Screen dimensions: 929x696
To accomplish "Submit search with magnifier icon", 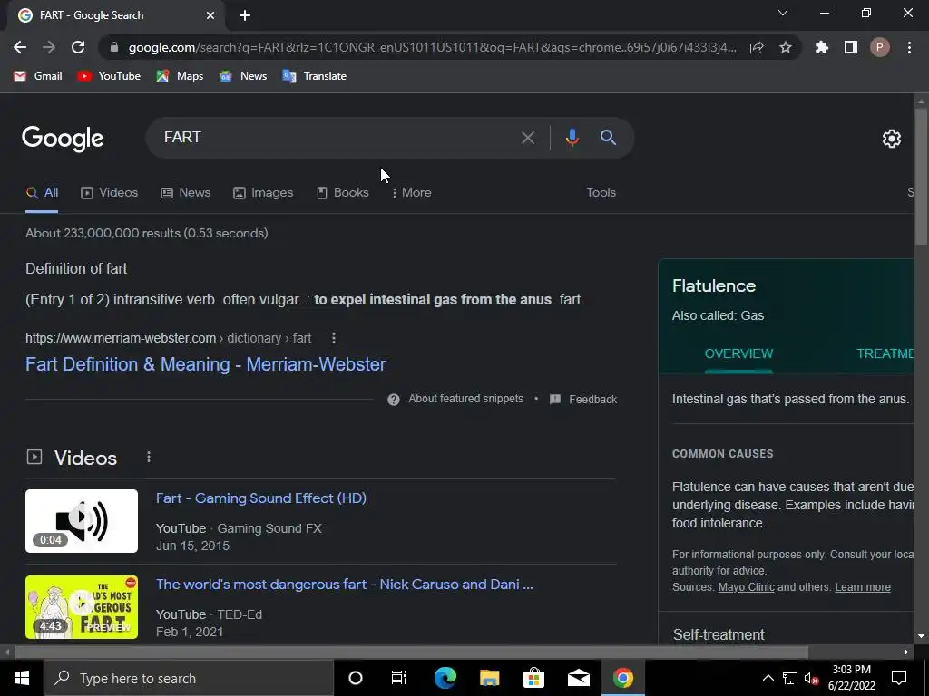I will pyautogui.click(x=608, y=138).
